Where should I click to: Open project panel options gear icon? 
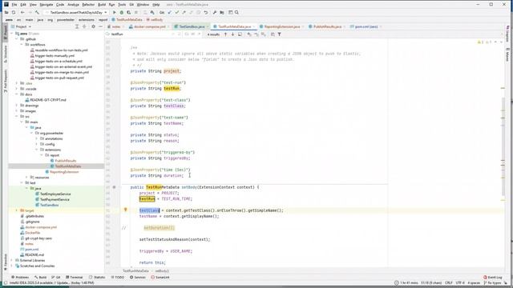pos(93,26)
